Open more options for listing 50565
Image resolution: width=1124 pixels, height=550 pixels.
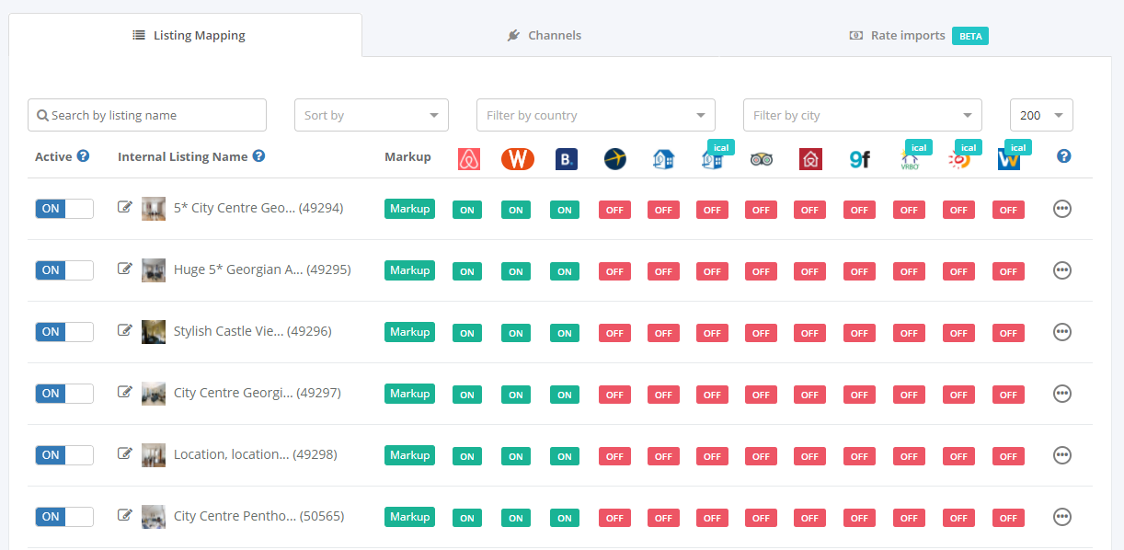click(x=1062, y=517)
